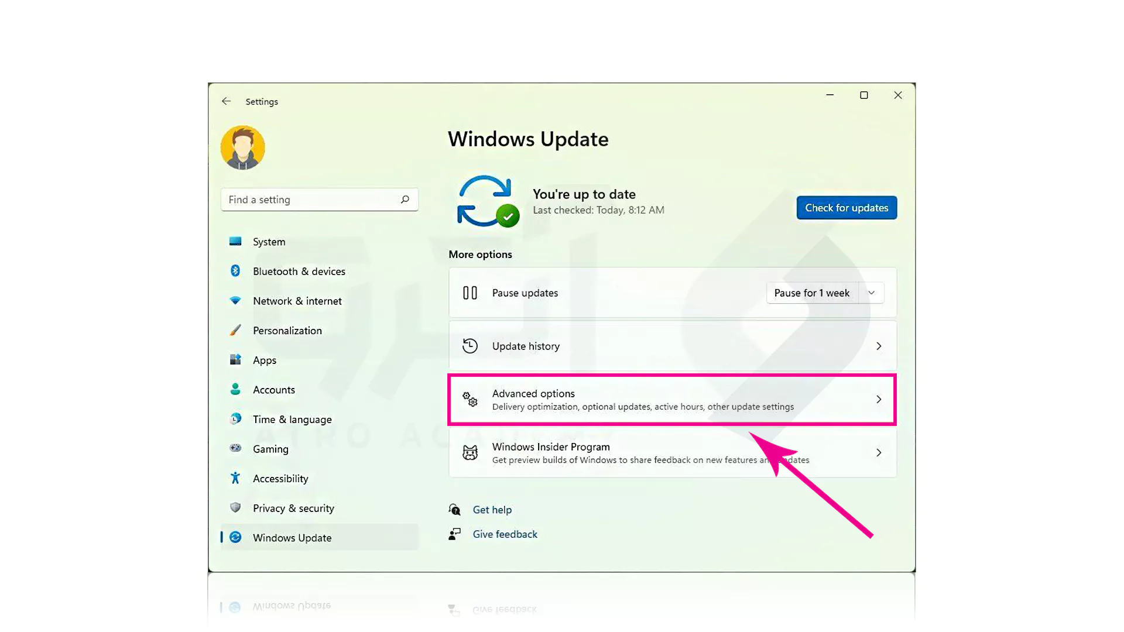Open Advanced options via its chevron
1124x632 pixels.
tap(878, 399)
